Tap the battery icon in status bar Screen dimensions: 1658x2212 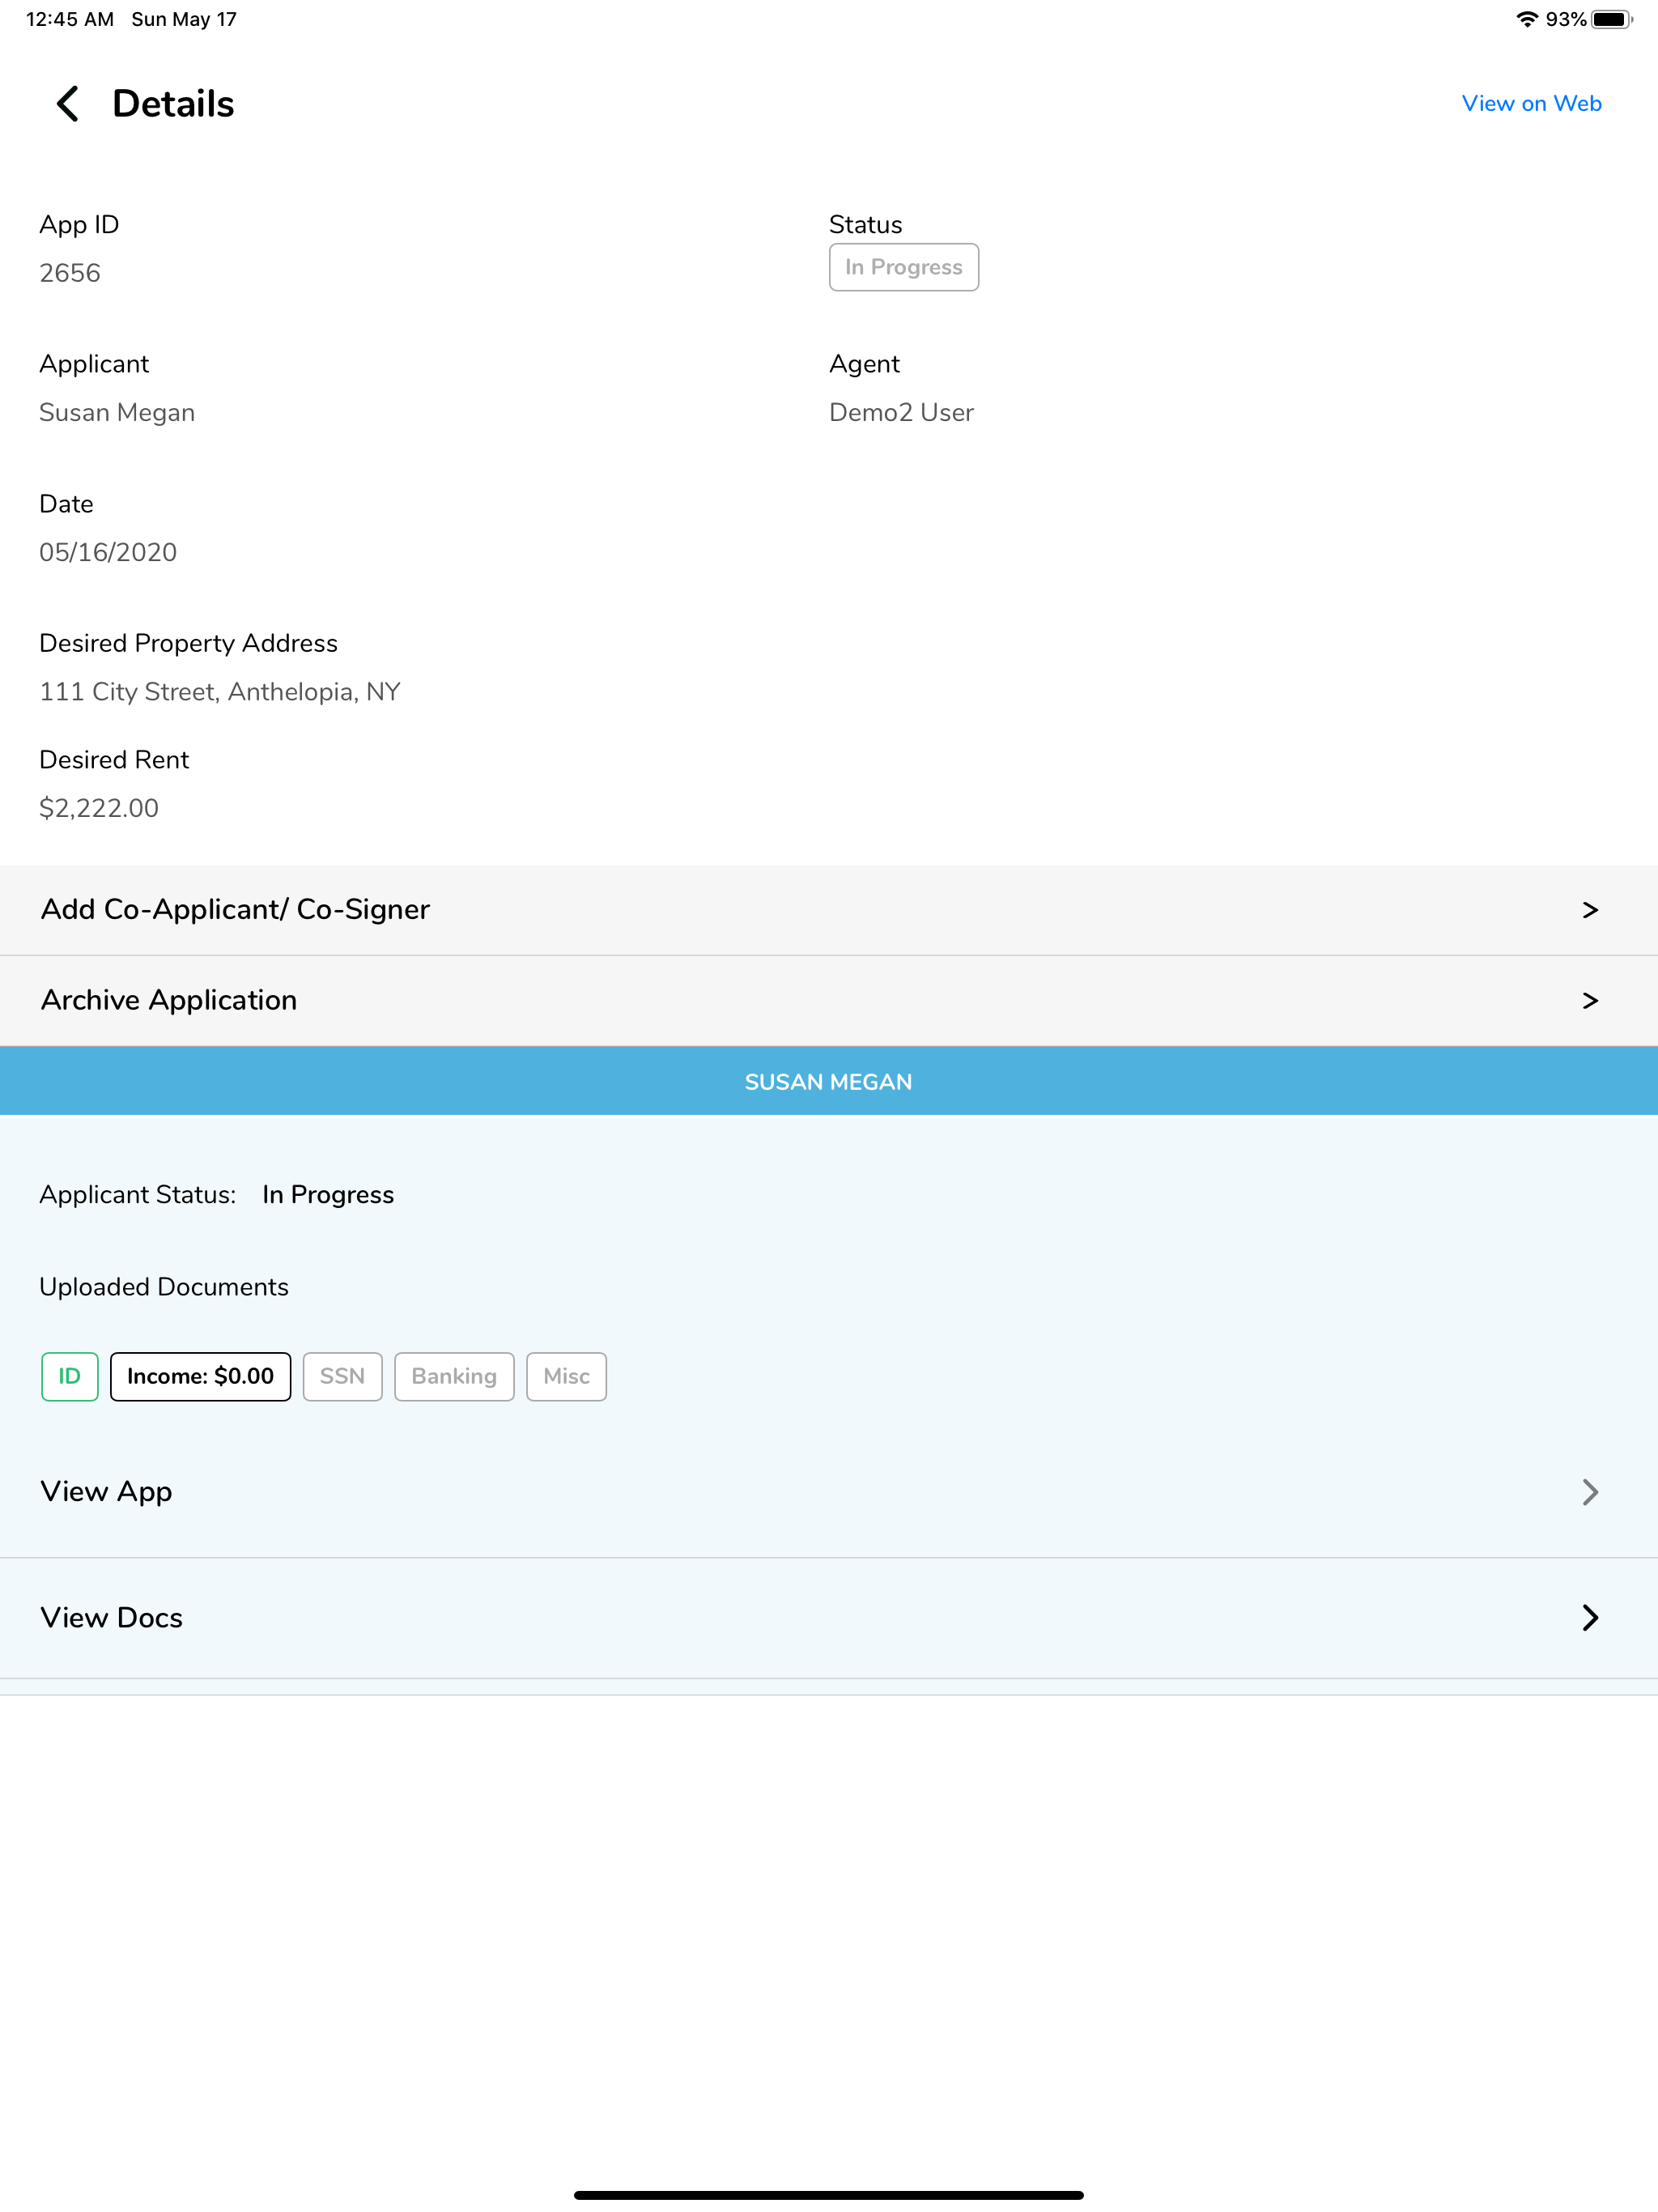1611,19
